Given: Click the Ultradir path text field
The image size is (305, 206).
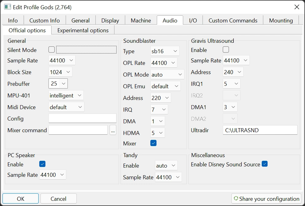Looking at the screenshot, I should [x=260, y=130].
